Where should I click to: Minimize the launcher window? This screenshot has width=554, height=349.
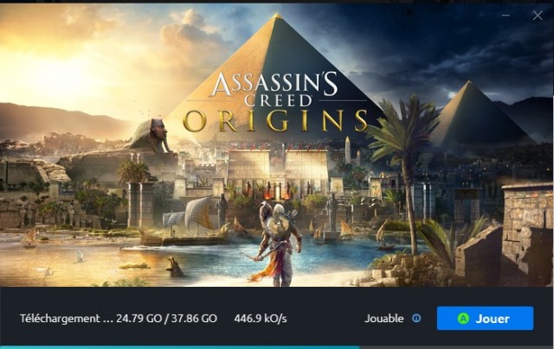tap(506, 16)
